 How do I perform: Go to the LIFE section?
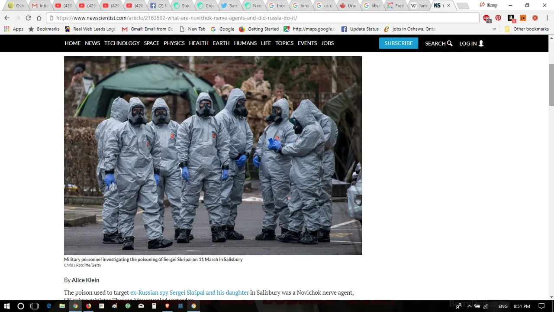(x=266, y=43)
